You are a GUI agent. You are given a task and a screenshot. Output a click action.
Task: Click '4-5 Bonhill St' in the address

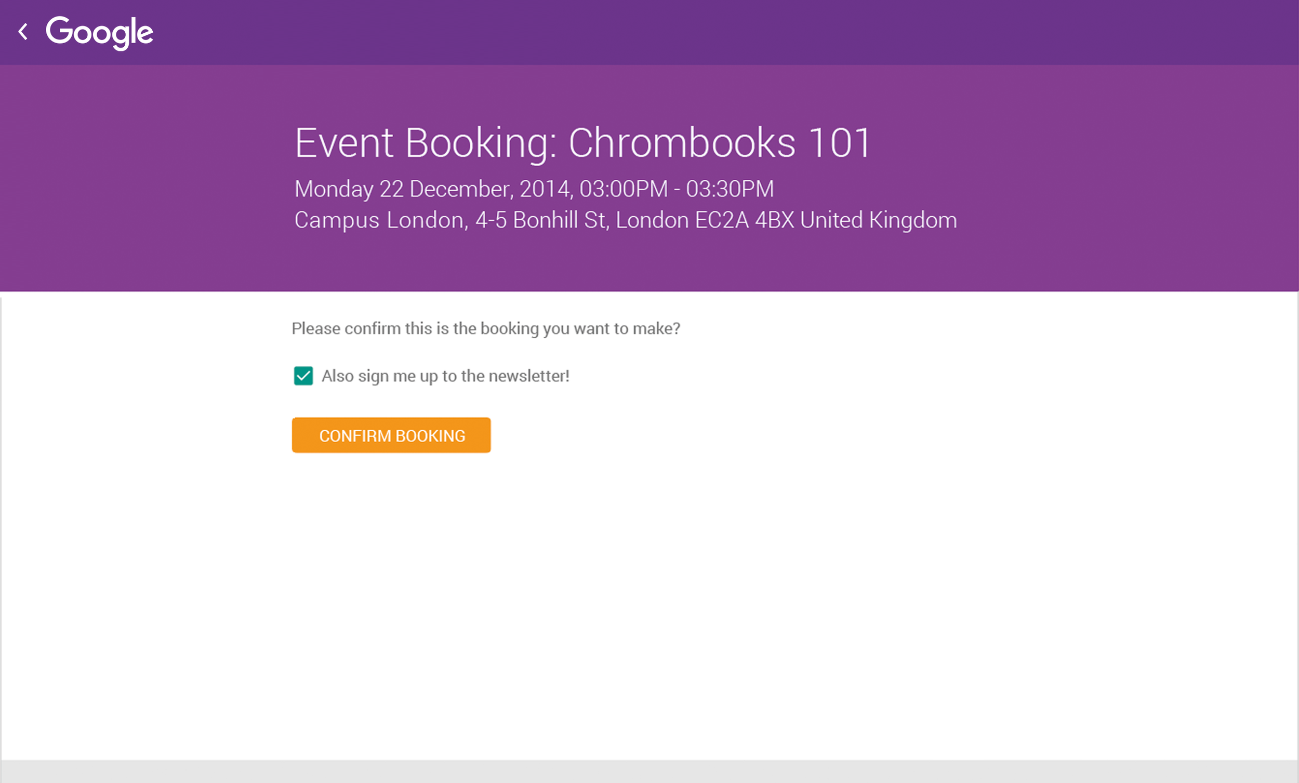click(x=541, y=220)
